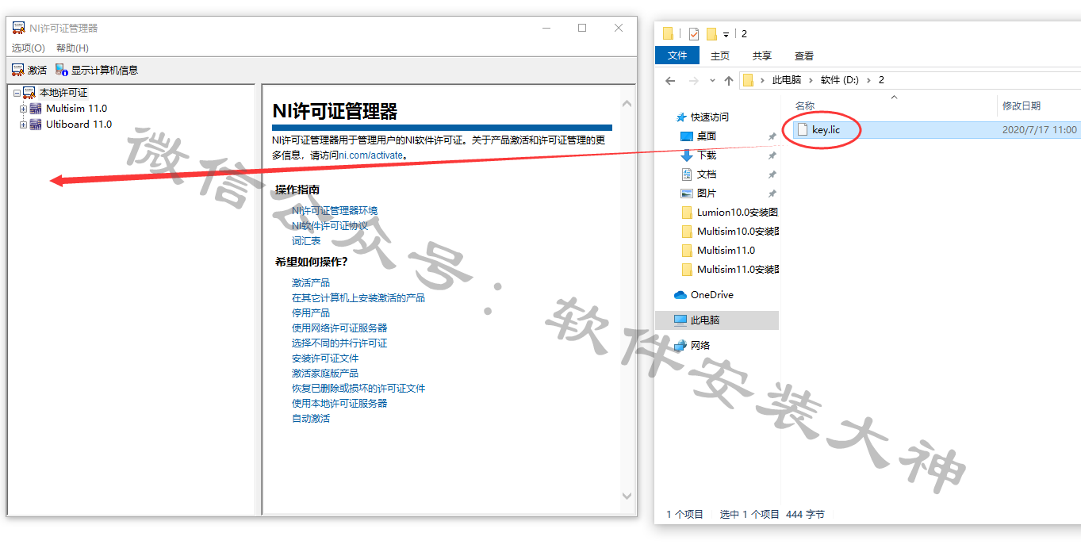Open the NI软件许可证协议 link
This screenshot has height=552, width=1081.
tap(330, 226)
